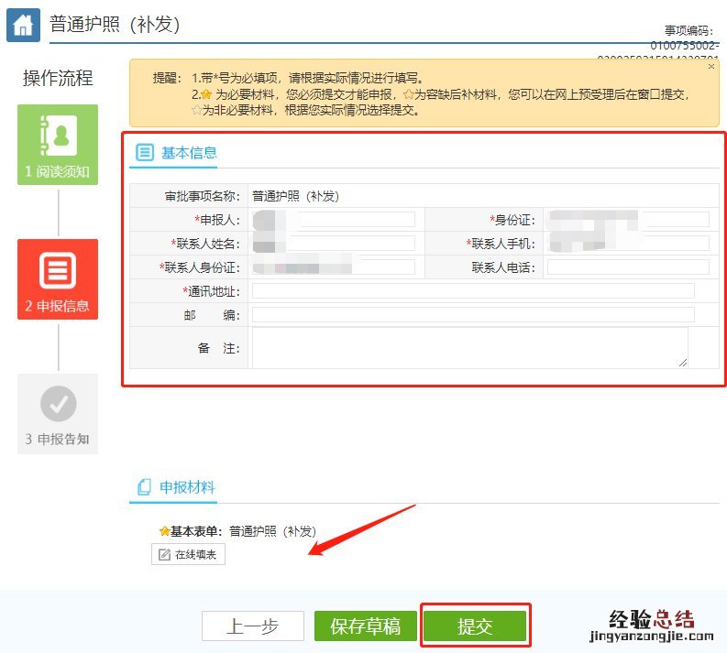The image size is (727, 653).
Task: Select step 1 阅读须知 icon
Action: pyautogui.click(x=58, y=136)
